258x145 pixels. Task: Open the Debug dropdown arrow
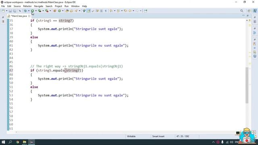tap(29, 11)
